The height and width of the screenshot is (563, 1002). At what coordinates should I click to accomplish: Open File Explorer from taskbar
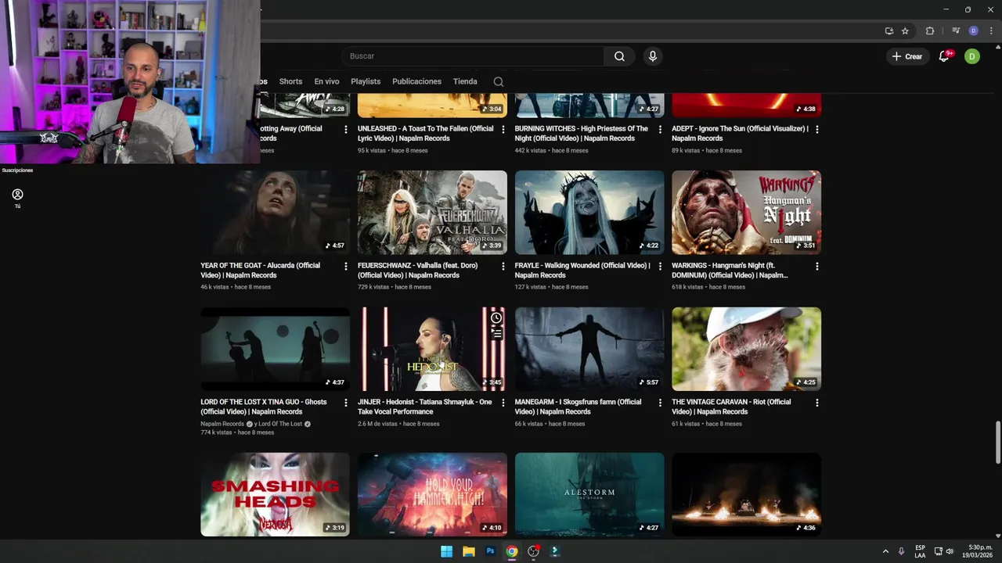click(x=468, y=551)
